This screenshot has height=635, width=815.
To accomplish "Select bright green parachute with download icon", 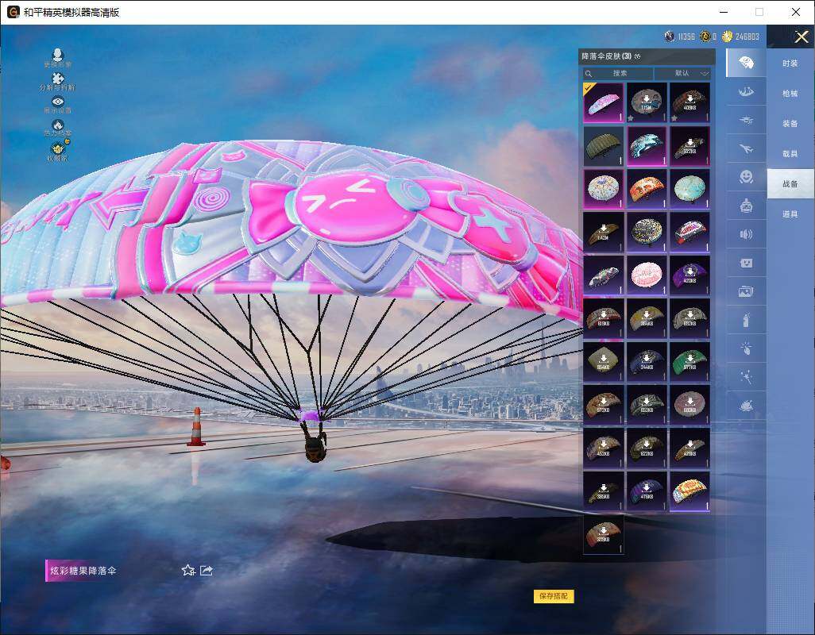I will 689,361.
